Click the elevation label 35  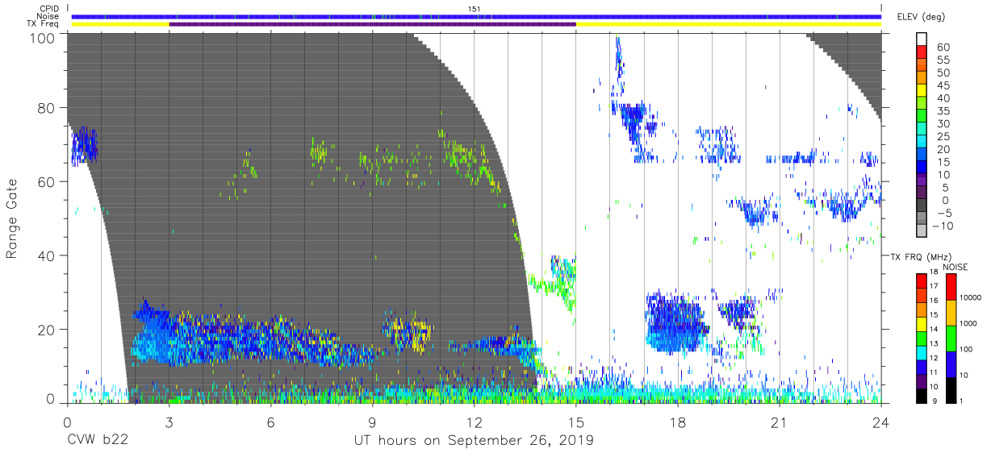pos(943,111)
